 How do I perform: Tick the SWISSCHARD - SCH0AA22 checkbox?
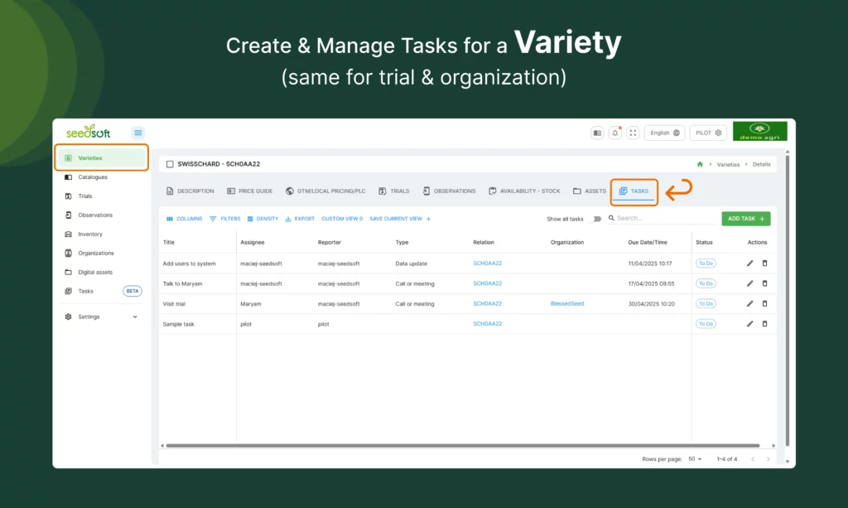pyautogui.click(x=170, y=164)
